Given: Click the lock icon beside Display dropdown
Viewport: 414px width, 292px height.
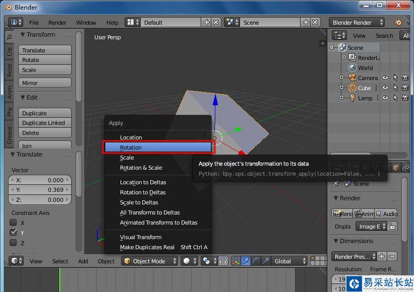Looking at the screenshot, I should (x=392, y=227).
